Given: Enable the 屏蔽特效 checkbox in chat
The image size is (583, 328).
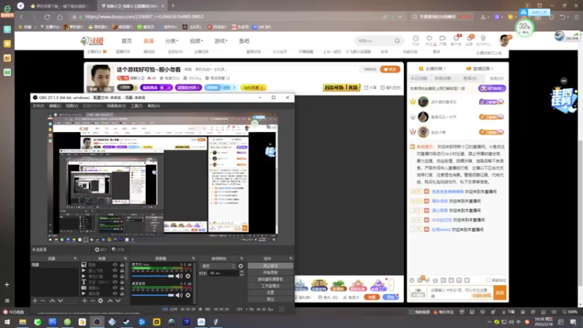Looking at the screenshot, I should coord(488,280).
